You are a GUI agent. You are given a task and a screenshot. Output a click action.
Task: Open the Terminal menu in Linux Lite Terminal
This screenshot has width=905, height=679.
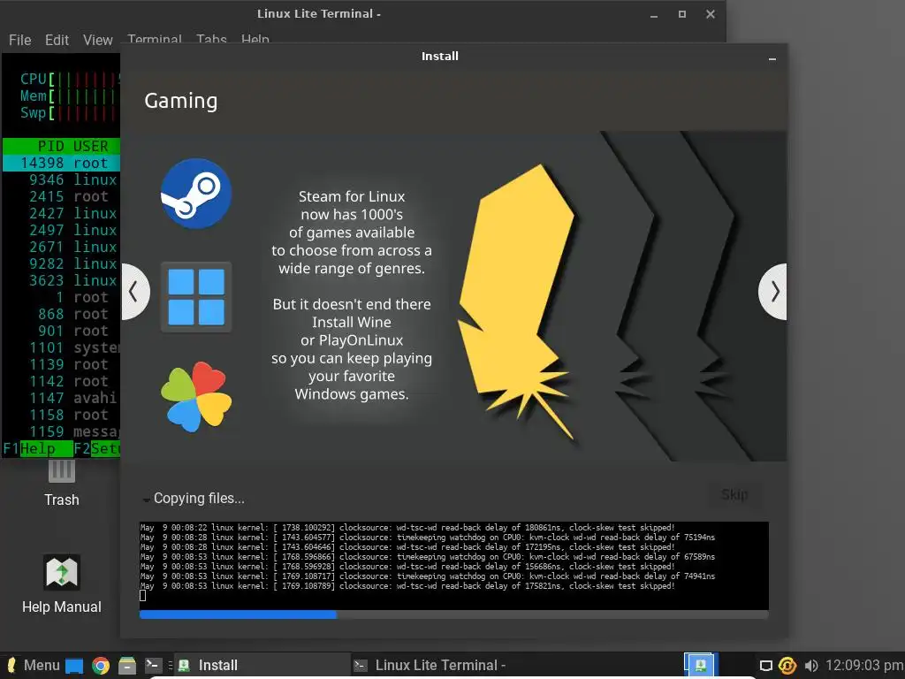154,39
